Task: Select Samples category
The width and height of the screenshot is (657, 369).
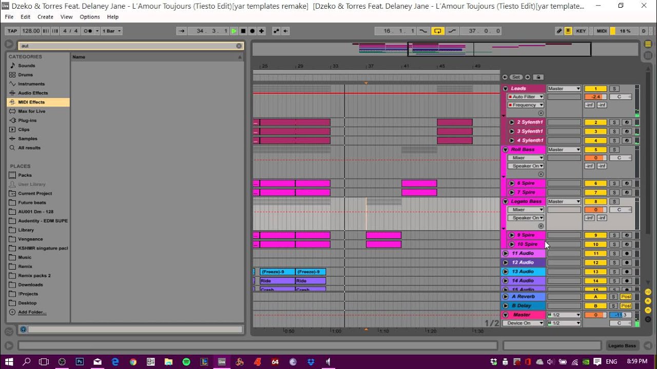Action: pos(28,139)
